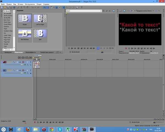Switch to the Переходы tab
The image size is (165, 132).
pyautogui.click(x=19, y=52)
